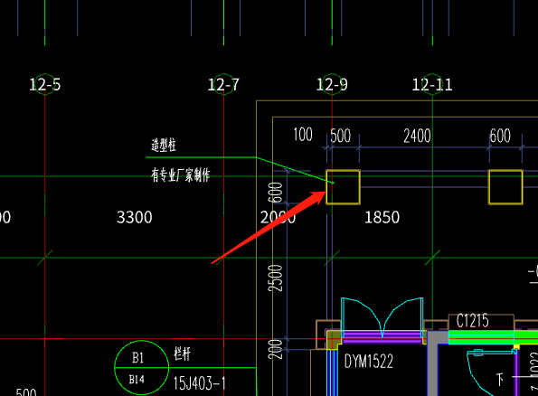This screenshot has width=538, height=396.
Task: Click the 有专业厂家制作 annotation text
Action: tap(181, 175)
